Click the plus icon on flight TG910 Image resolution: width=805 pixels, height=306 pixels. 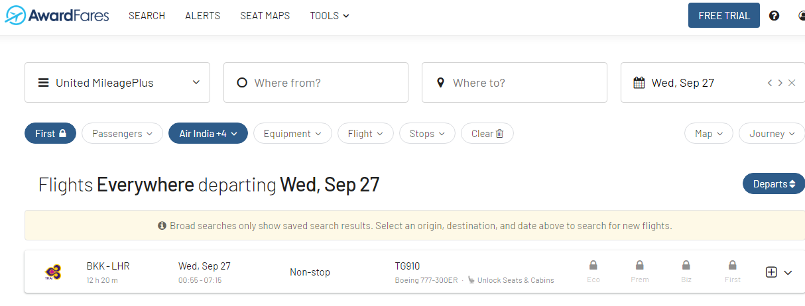coord(771,272)
